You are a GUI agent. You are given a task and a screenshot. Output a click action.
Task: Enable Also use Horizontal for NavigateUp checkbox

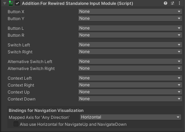[x=16, y=124]
